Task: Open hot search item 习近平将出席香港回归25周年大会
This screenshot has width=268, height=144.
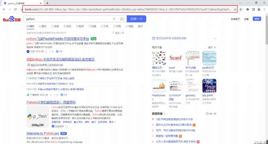Action: click(x=174, y=119)
